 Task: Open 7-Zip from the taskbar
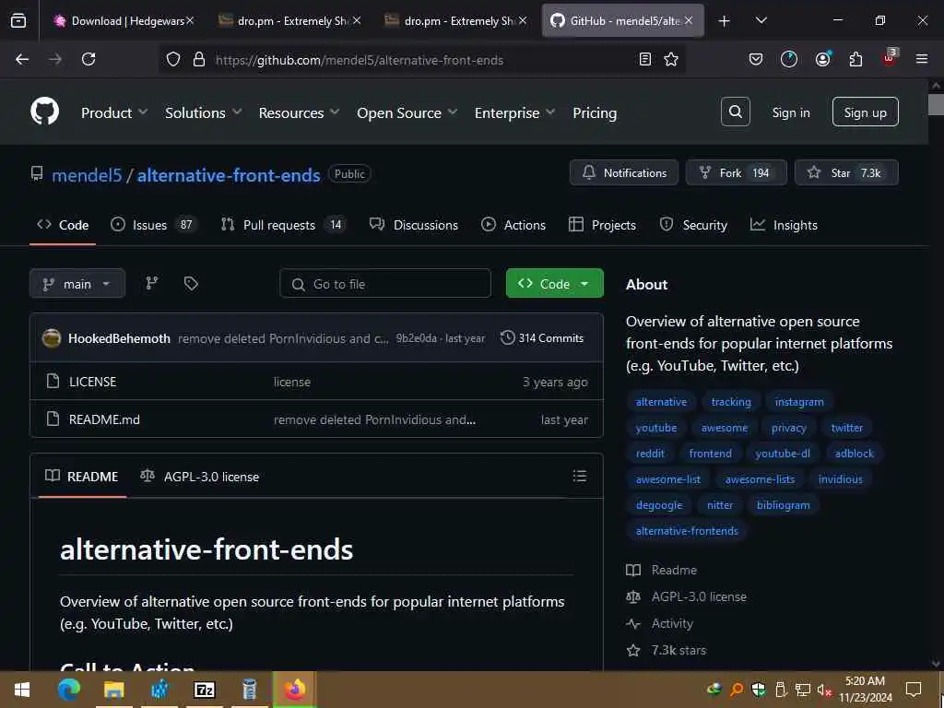[205, 690]
